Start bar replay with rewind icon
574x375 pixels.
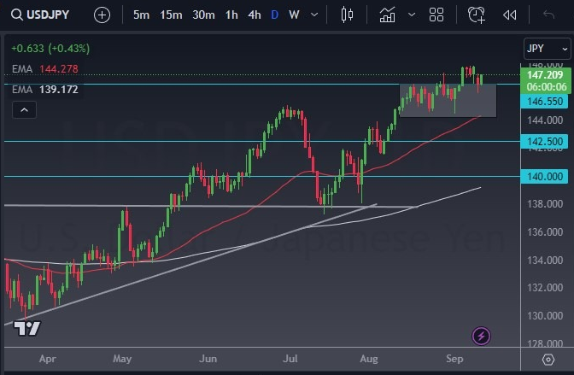coord(510,15)
